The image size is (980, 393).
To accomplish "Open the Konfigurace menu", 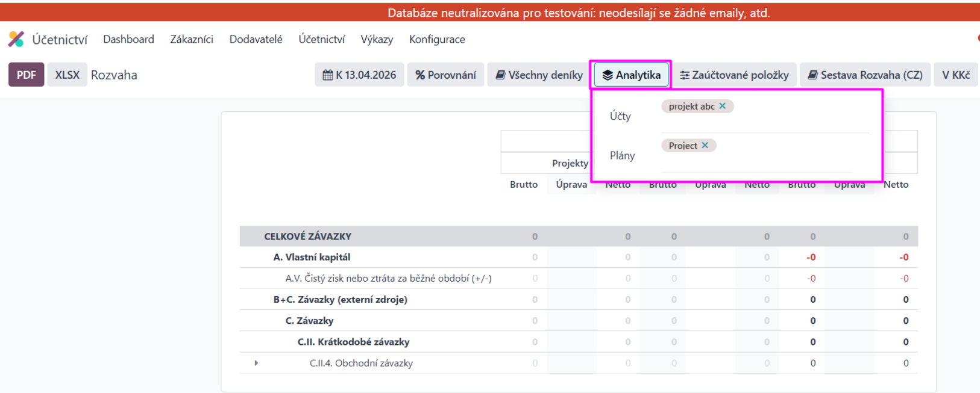I will coord(437,39).
